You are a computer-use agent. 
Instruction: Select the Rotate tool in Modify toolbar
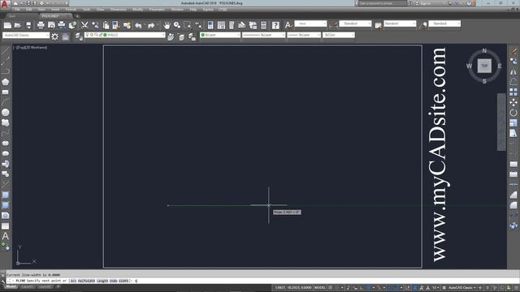click(x=513, y=113)
